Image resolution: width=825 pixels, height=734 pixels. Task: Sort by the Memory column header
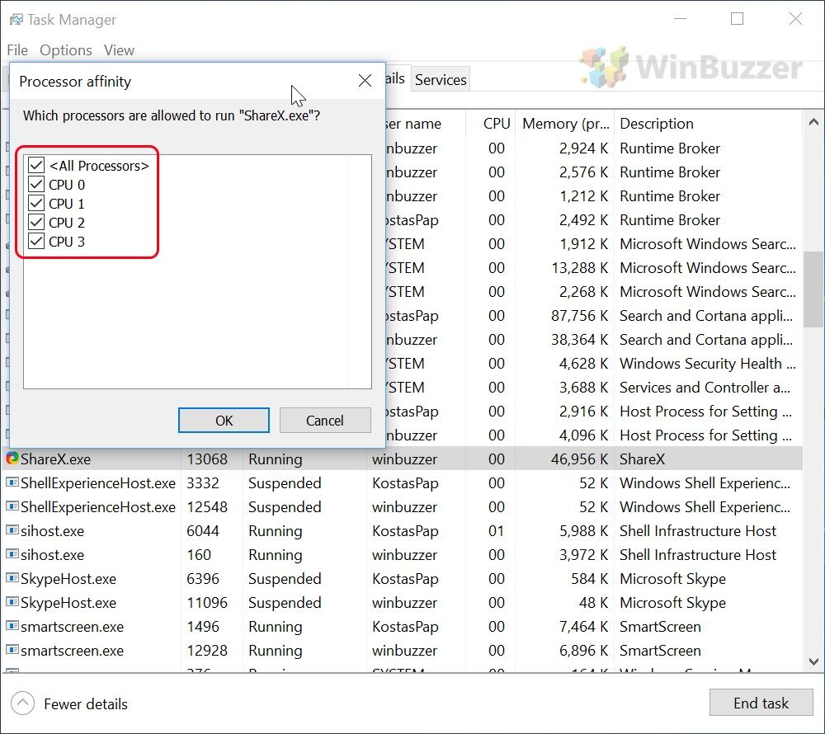pos(565,124)
